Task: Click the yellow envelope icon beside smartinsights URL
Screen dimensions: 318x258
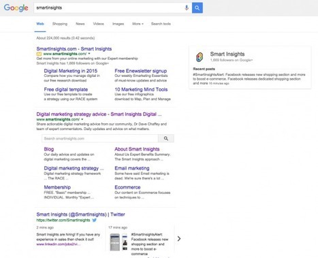Action: (x=39, y=54)
